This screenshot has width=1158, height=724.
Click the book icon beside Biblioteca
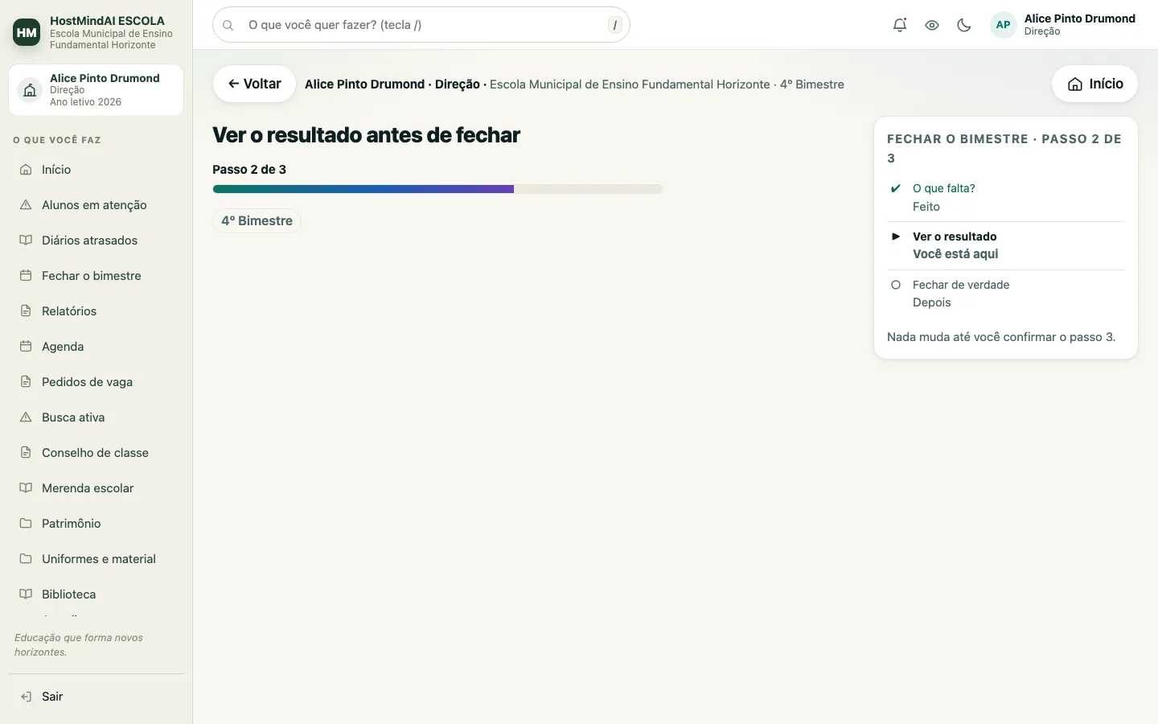[26, 594]
